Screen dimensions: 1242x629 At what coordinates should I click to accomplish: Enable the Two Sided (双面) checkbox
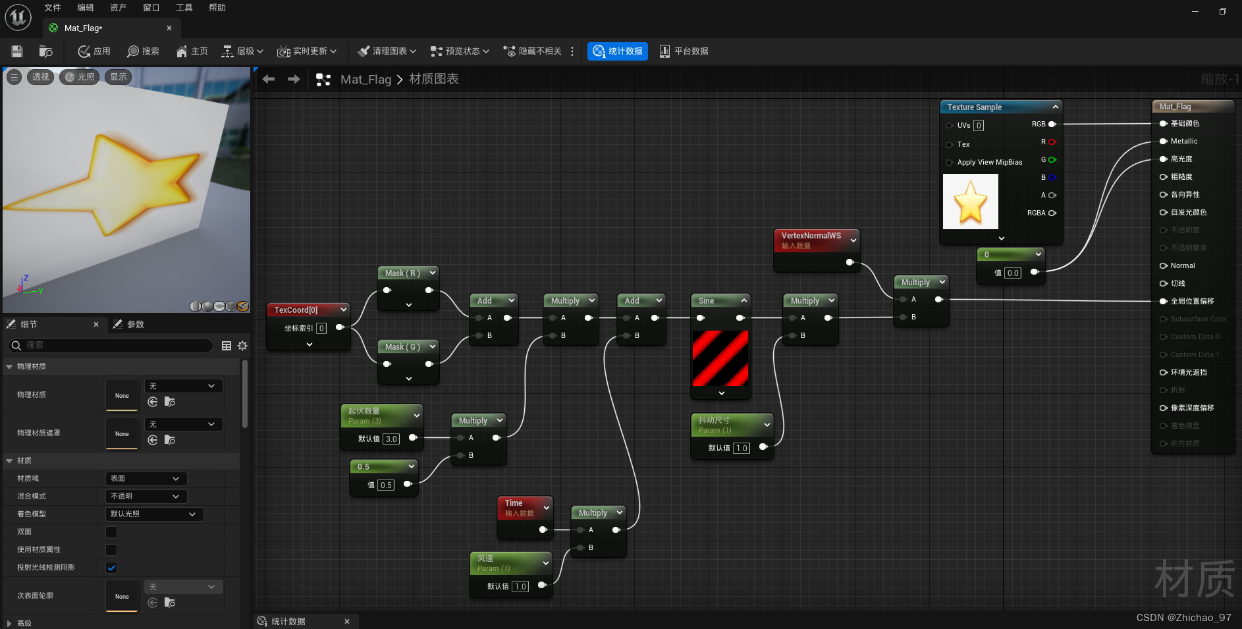111,532
